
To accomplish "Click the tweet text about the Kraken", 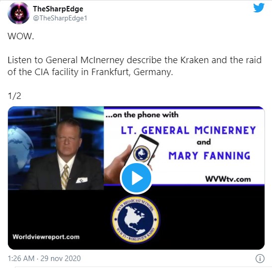I will coord(134,66).
